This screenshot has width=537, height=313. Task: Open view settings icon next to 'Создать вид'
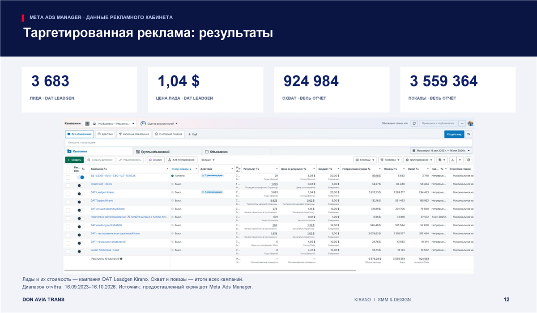(469, 134)
